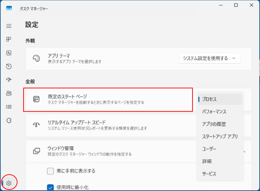The width and height of the screenshot is (260, 191).
Task: Select 詳細 from the start page list
Action: [x=220, y=161]
